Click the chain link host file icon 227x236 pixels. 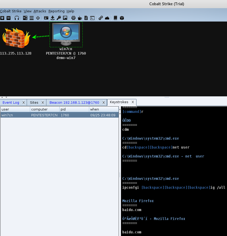point(101,18)
